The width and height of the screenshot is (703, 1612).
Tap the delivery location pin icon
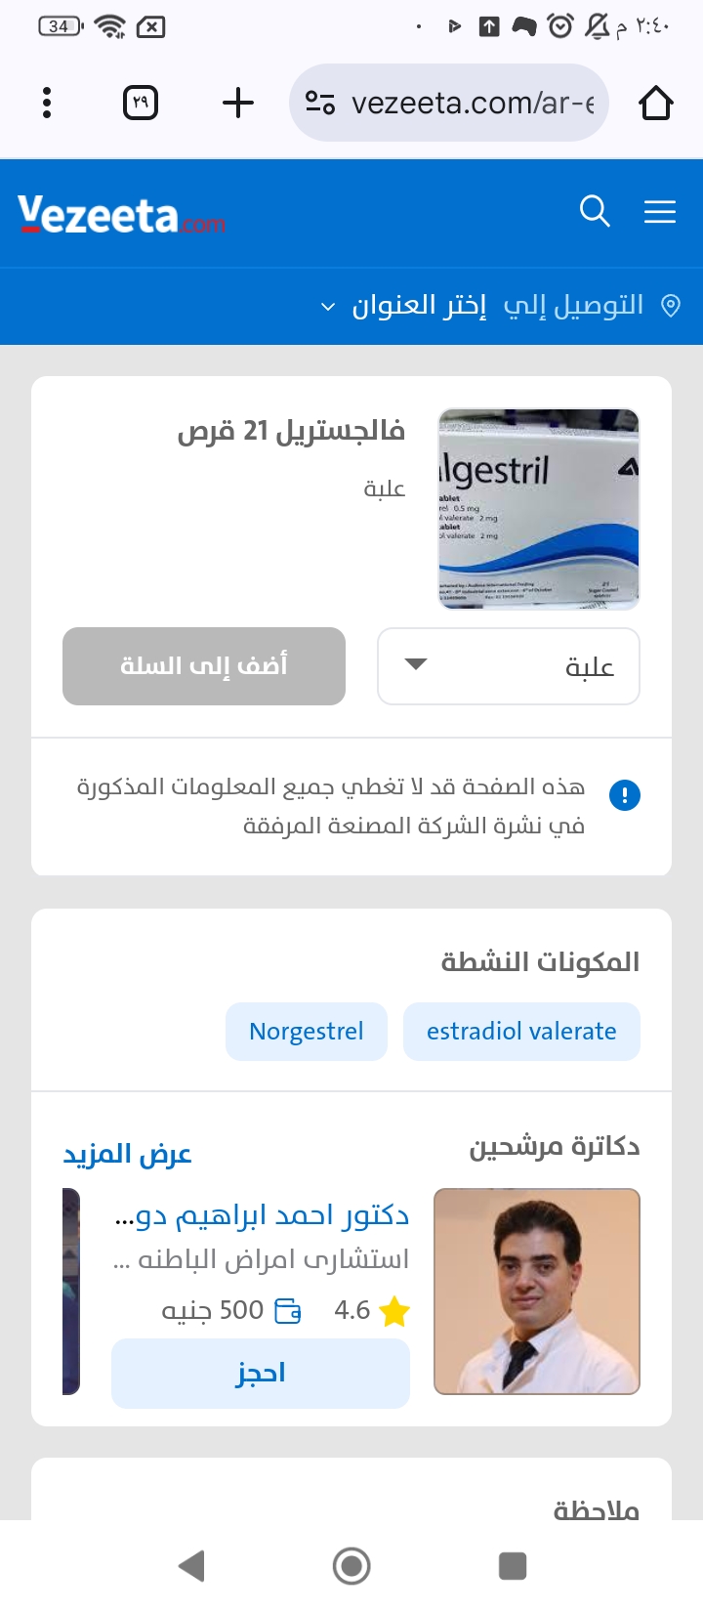(x=671, y=306)
